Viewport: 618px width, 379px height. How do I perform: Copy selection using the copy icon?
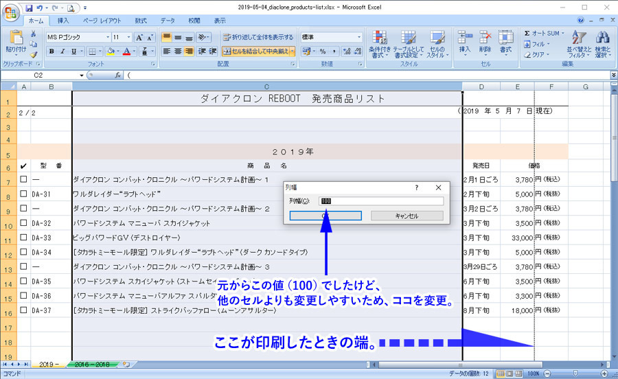point(34,44)
